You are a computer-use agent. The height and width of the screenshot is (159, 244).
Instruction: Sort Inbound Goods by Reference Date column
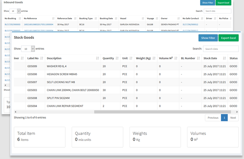[67, 19]
